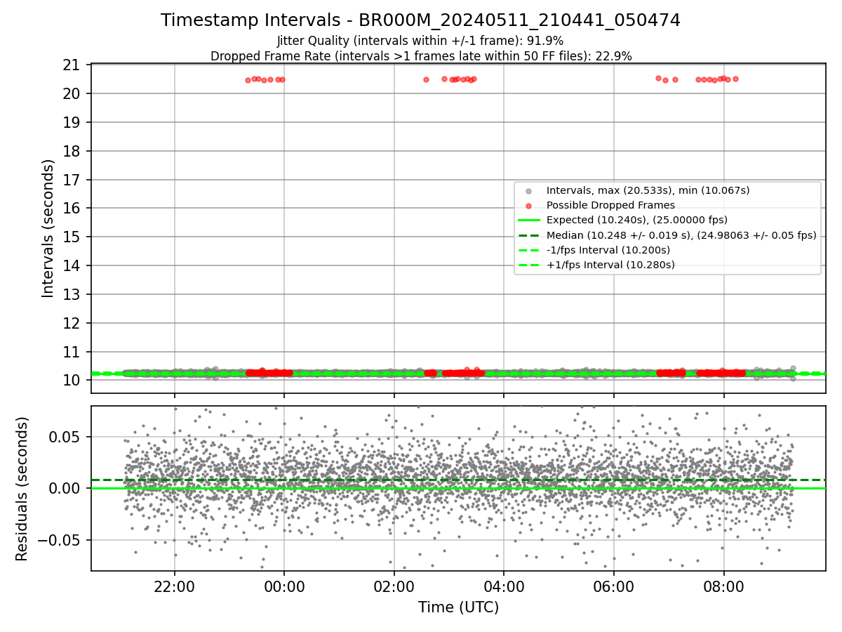Click the gray intervals marker in legend

click(x=530, y=190)
